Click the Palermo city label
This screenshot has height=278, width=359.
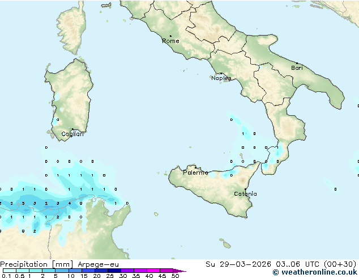(195, 172)
